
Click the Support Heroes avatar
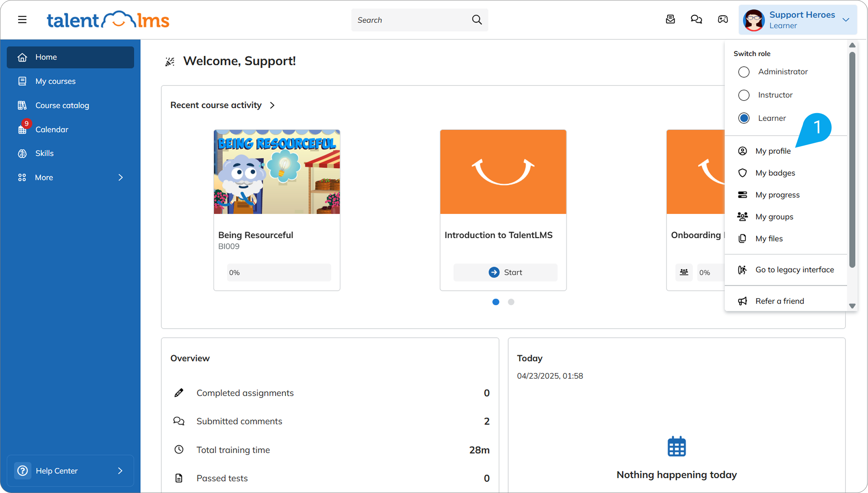pos(753,20)
